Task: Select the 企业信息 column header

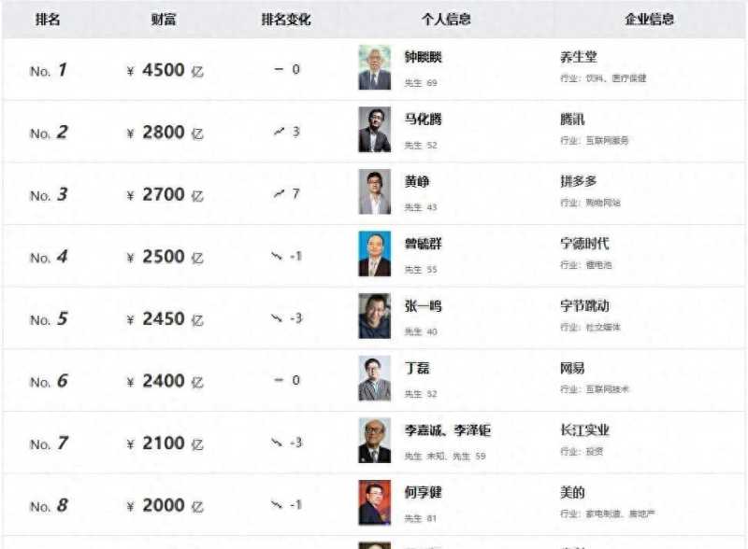Action: tap(649, 19)
